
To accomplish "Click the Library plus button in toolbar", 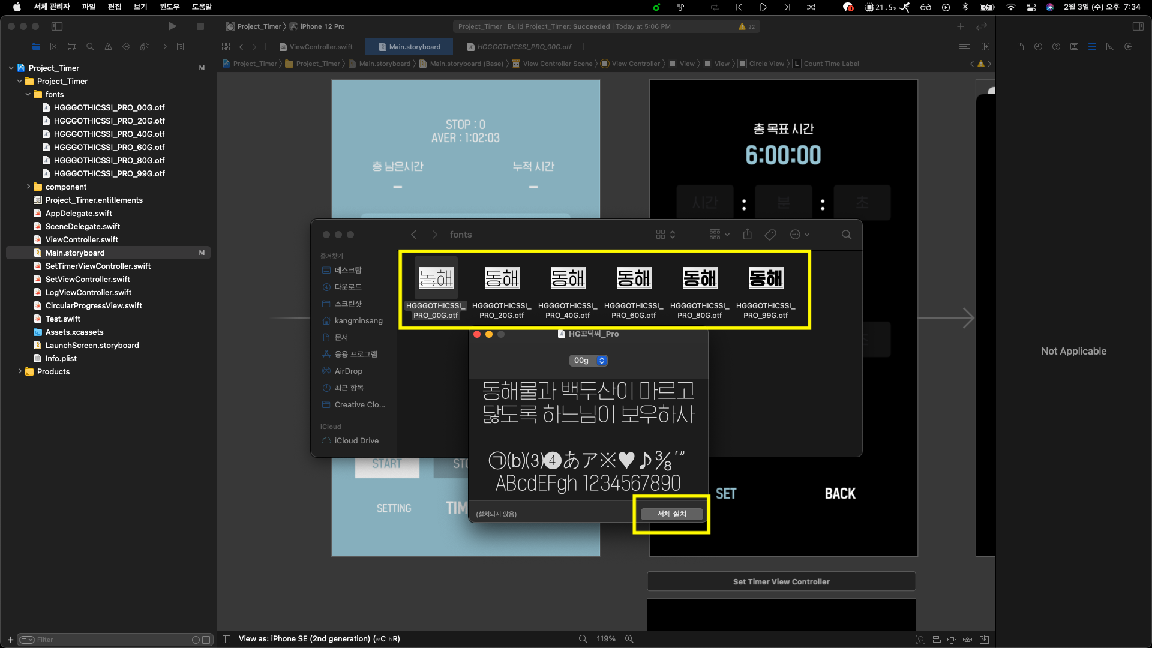I will click(x=961, y=26).
